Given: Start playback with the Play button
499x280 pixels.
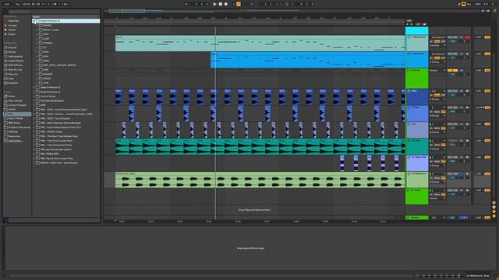Looking at the screenshot, I should 215,4.
